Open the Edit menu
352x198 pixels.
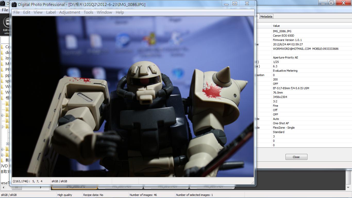pos(27,12)
